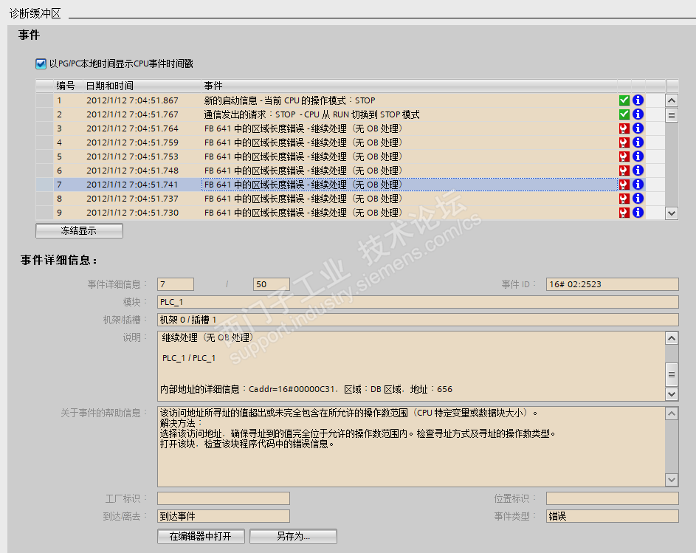Click 另存为... save as button

coord(293,536)
